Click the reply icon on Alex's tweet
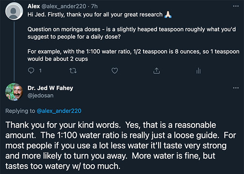Screen dimensions: 244x174 31,71
